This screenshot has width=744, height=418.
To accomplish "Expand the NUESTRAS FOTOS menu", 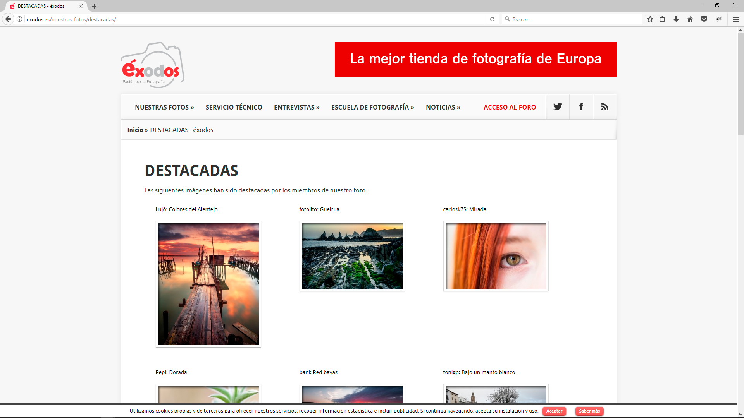I will pyautogui.click(x=164, y=107).
